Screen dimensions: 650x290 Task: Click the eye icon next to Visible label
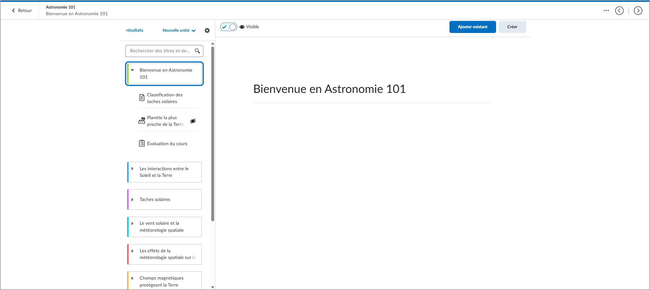click(242, 27)
